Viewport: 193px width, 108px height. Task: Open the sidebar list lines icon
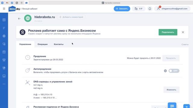tap(4, 28)
